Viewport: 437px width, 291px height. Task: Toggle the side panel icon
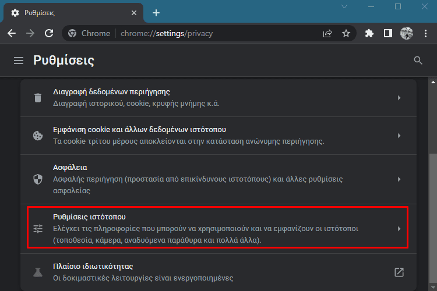[x=387, y=33]
